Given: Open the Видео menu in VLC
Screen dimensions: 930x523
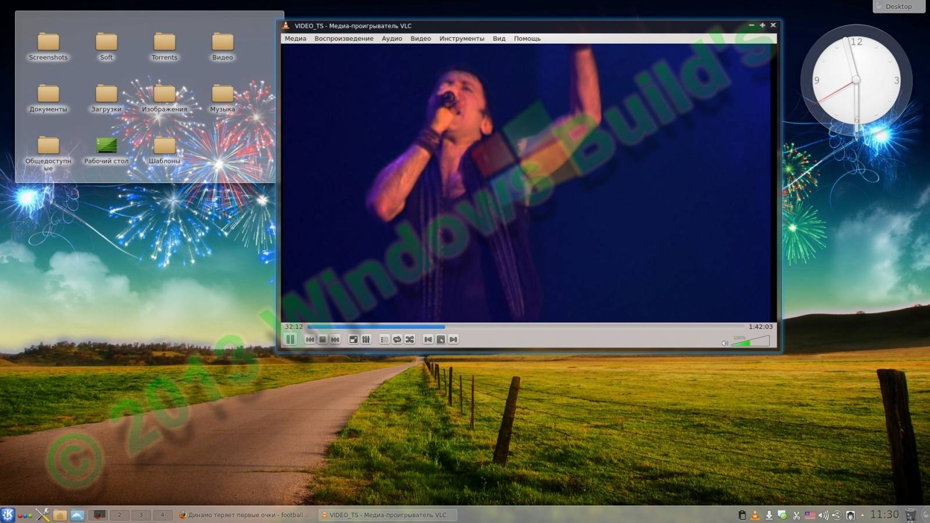Looking at the screenshot, I should (x=420, y=38).
